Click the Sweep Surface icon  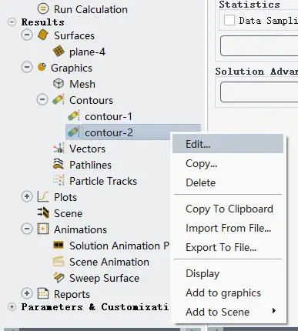click(59, 278)
